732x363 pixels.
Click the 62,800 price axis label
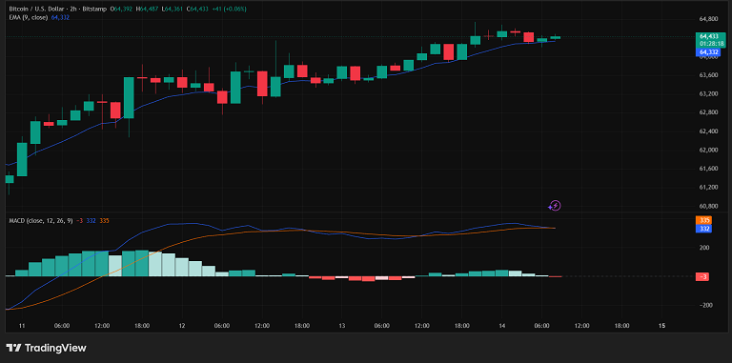coord(708,112)
